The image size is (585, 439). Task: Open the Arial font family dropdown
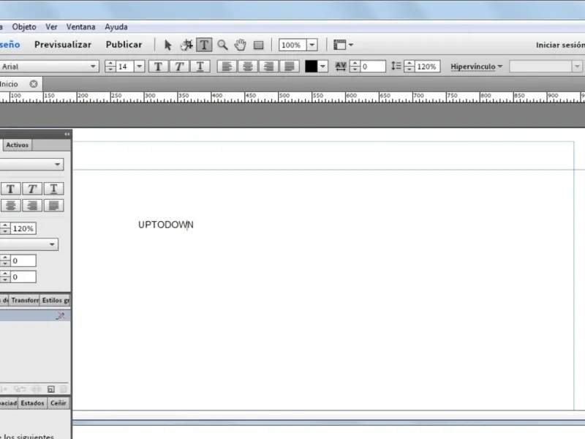(x=49, y=67)
